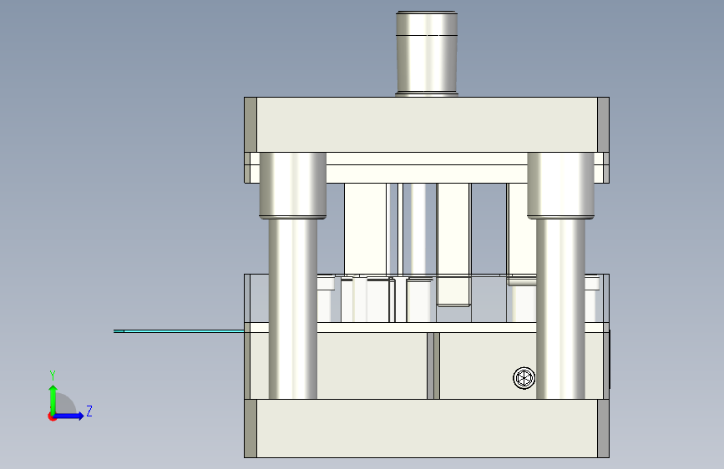Select the cylindrical shank on top of the die

pyautogui.click(x=427, y=53)
